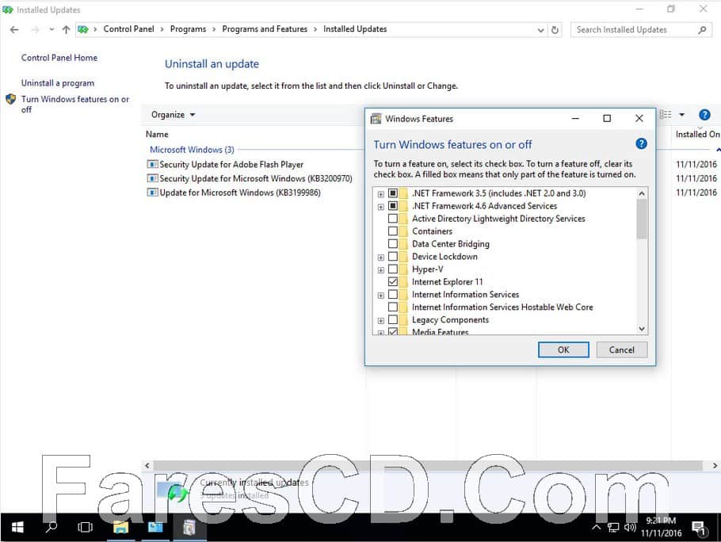Enable the Containers feature checkbox
Screen dimensions: 721x542
[393, 231]
